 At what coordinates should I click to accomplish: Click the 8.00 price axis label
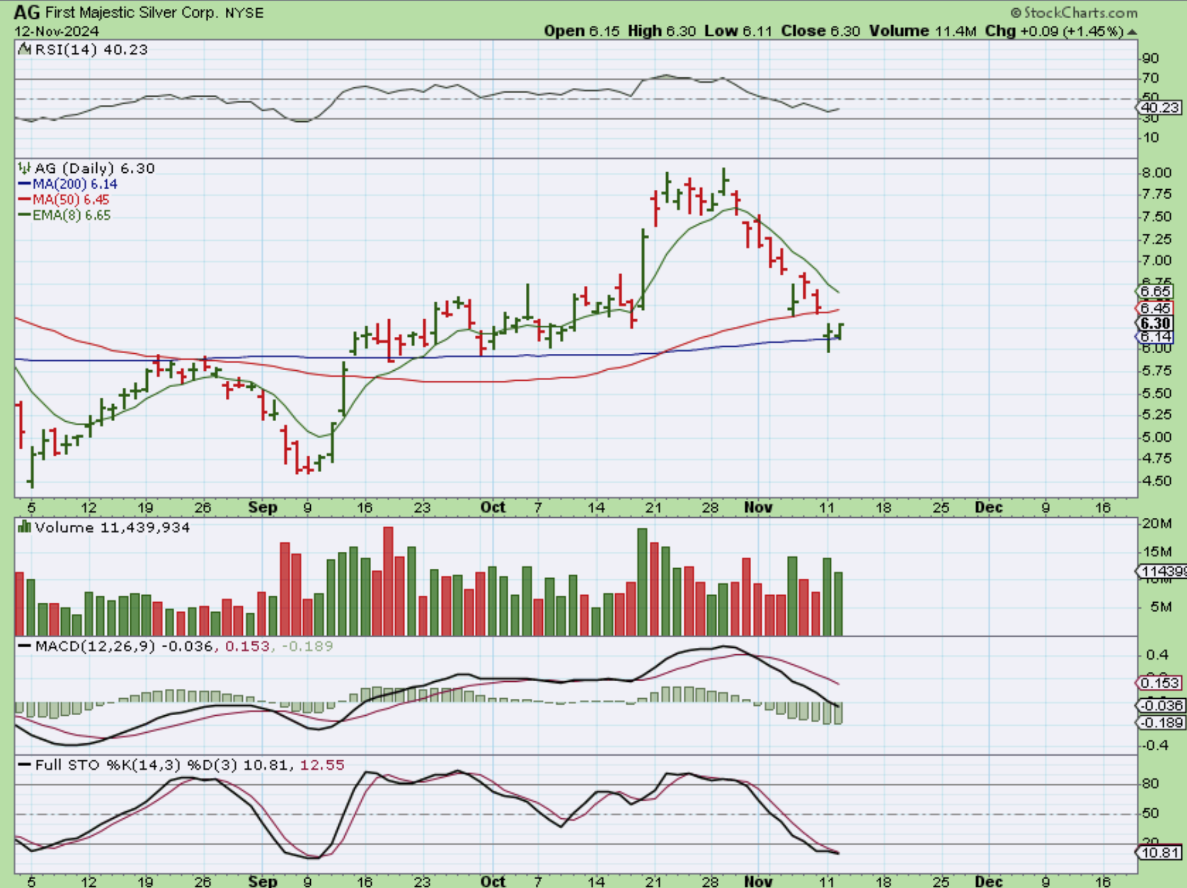[1157, 173]
